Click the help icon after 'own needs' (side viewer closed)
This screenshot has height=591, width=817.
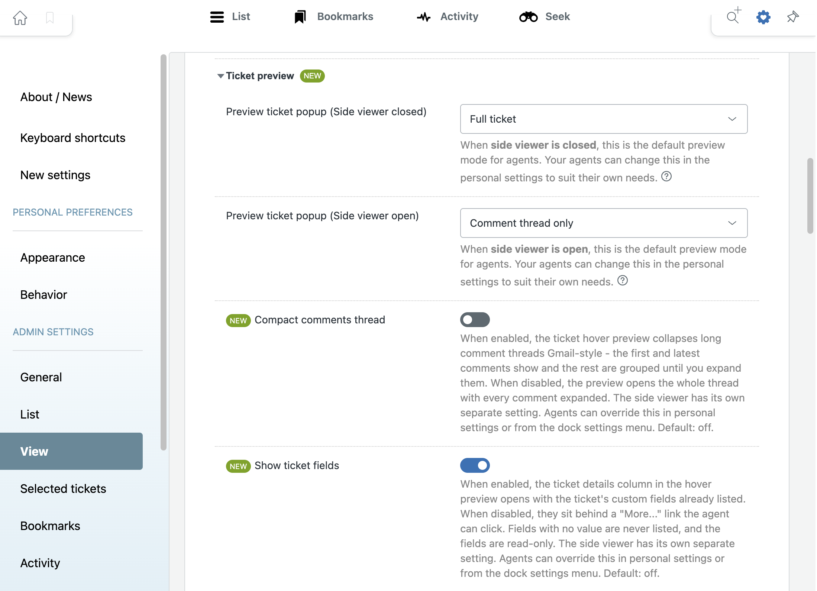pyautogui.click(x=666, y=176)
